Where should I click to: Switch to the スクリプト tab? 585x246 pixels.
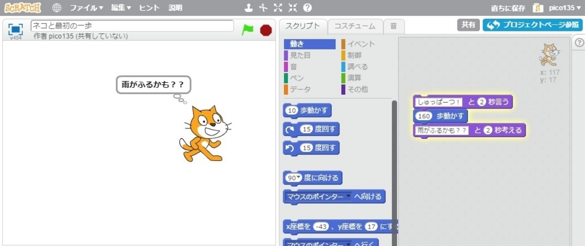303,26
